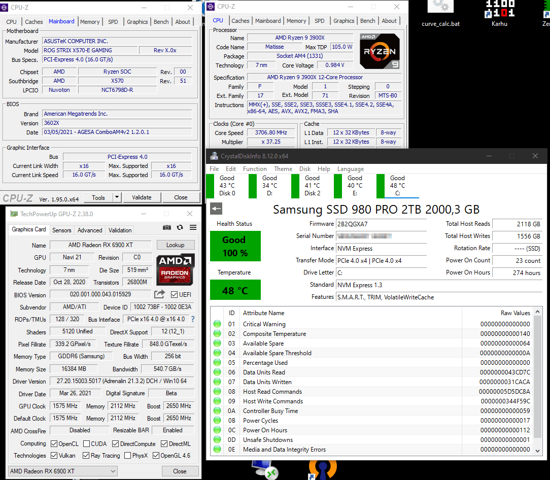
Task: Click the BIOS version share/export icon
Action: 160,294
